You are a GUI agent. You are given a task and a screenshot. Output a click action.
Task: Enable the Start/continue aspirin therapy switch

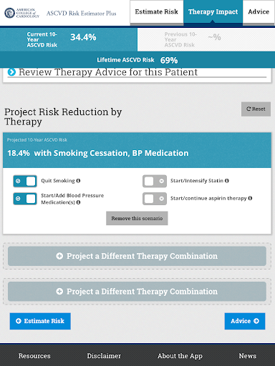(x=155, y=199)
